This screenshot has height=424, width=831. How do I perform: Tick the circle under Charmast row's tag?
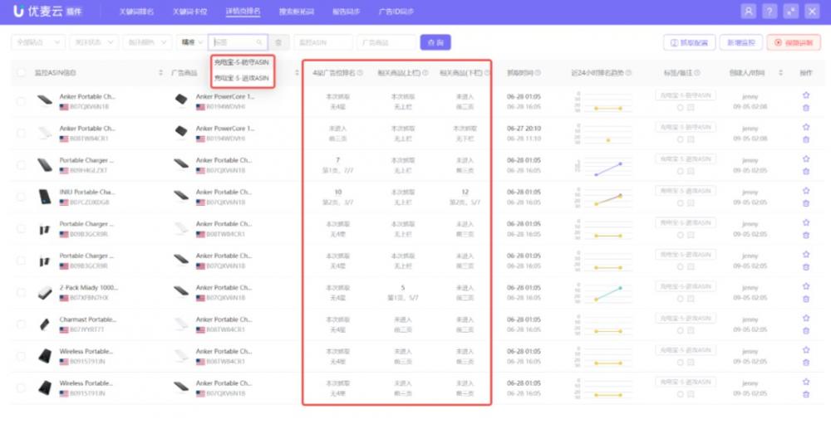click(x=680, y=331)
